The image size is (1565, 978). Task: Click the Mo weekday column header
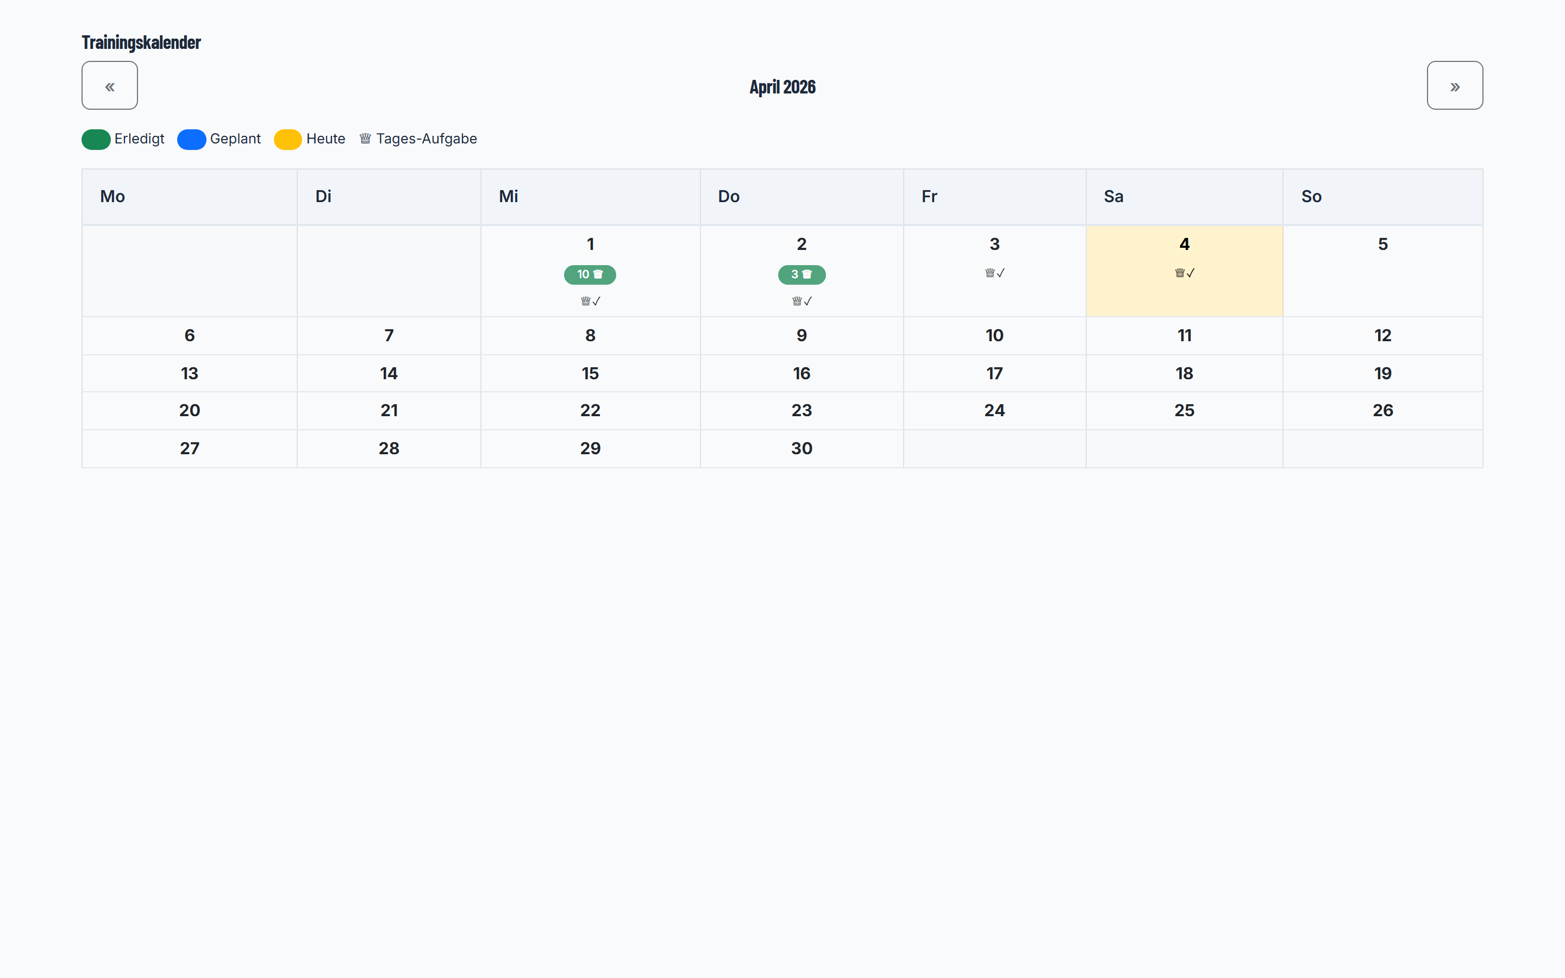190,197
